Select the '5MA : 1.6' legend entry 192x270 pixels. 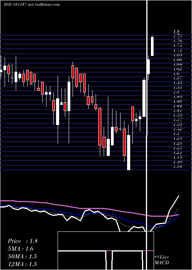20,249
